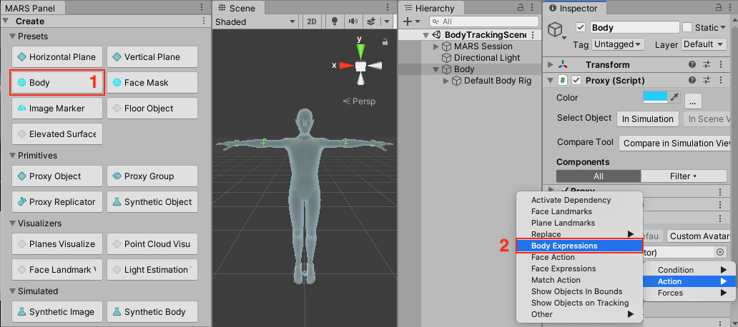Toggle scene lighting with the lightbulb icon
This screenshot has width=738, height=327.
pyautogui.click(x=333, y=21)
